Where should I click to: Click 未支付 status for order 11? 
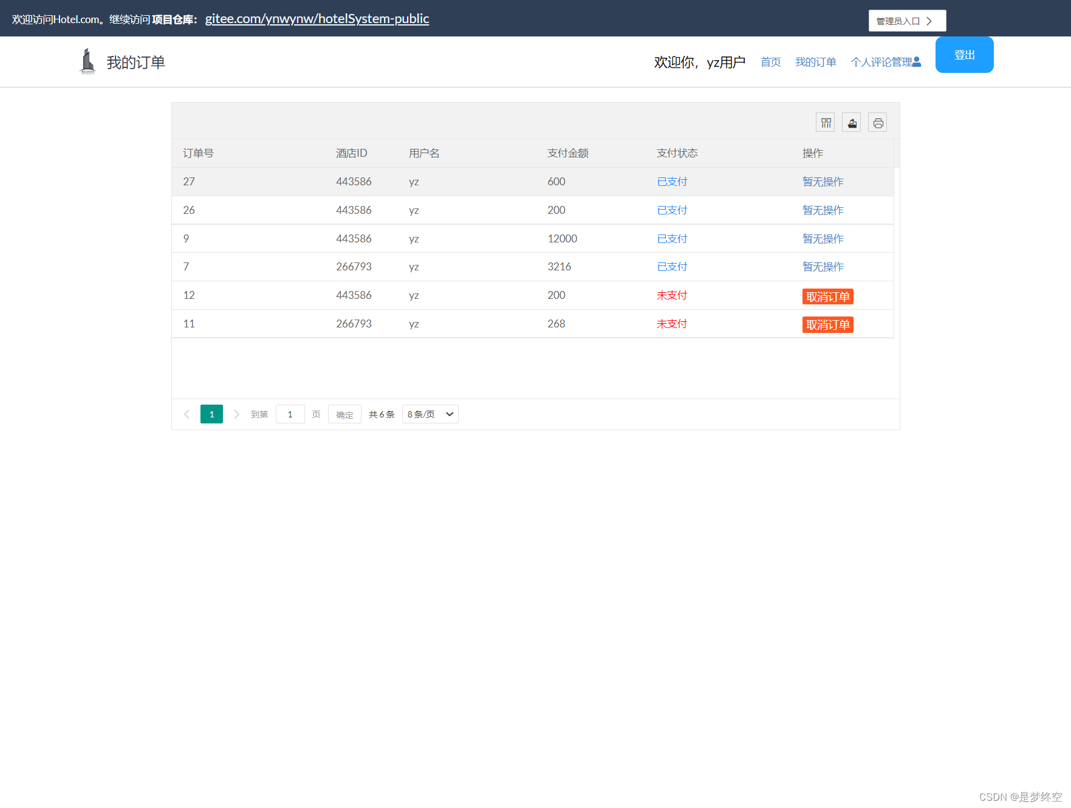(x=672, y=324)
